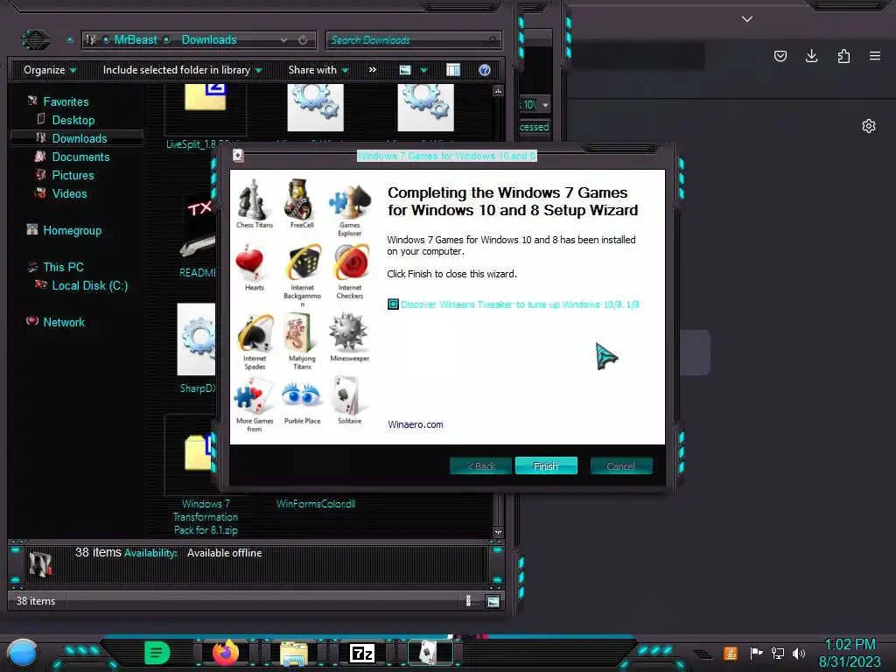Select Desktop in navigation pane
Image resolution: width=896 pixels, height=672 pixels.
[x=73, y=120]
